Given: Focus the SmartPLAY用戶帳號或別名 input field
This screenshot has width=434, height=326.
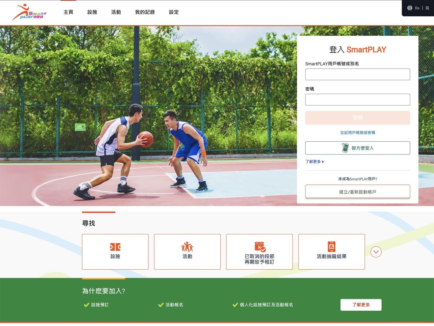Looking at the screenshot, I should point(357,74).
